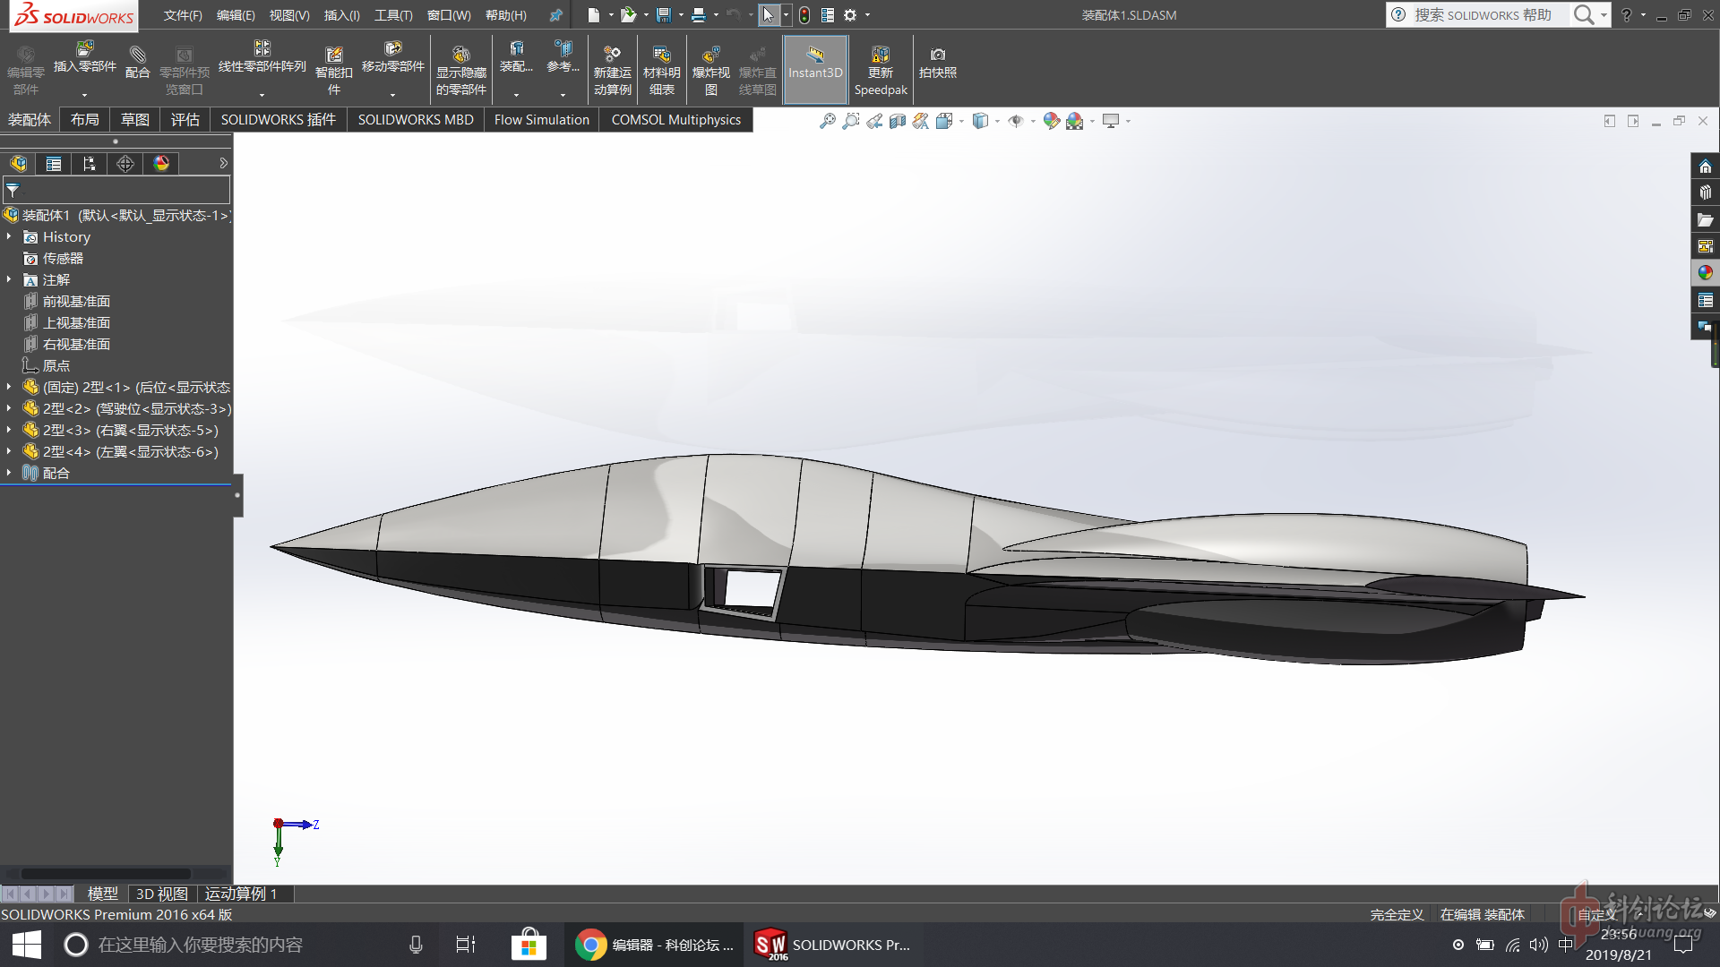The image size is (1720, 967).
Task: Expand the 2型<2> 驾驶位 component
Action: coord(9,408)
